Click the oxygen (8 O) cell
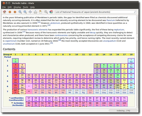The width and height of the screenshot is (142, 116). pos(118,66)
